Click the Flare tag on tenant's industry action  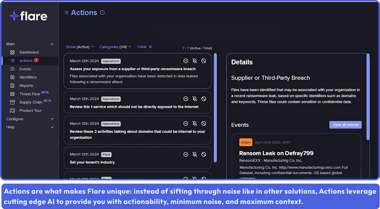(x=106, y=154)
